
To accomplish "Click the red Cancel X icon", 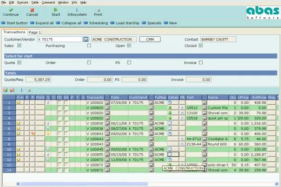I will click(32, 10).
